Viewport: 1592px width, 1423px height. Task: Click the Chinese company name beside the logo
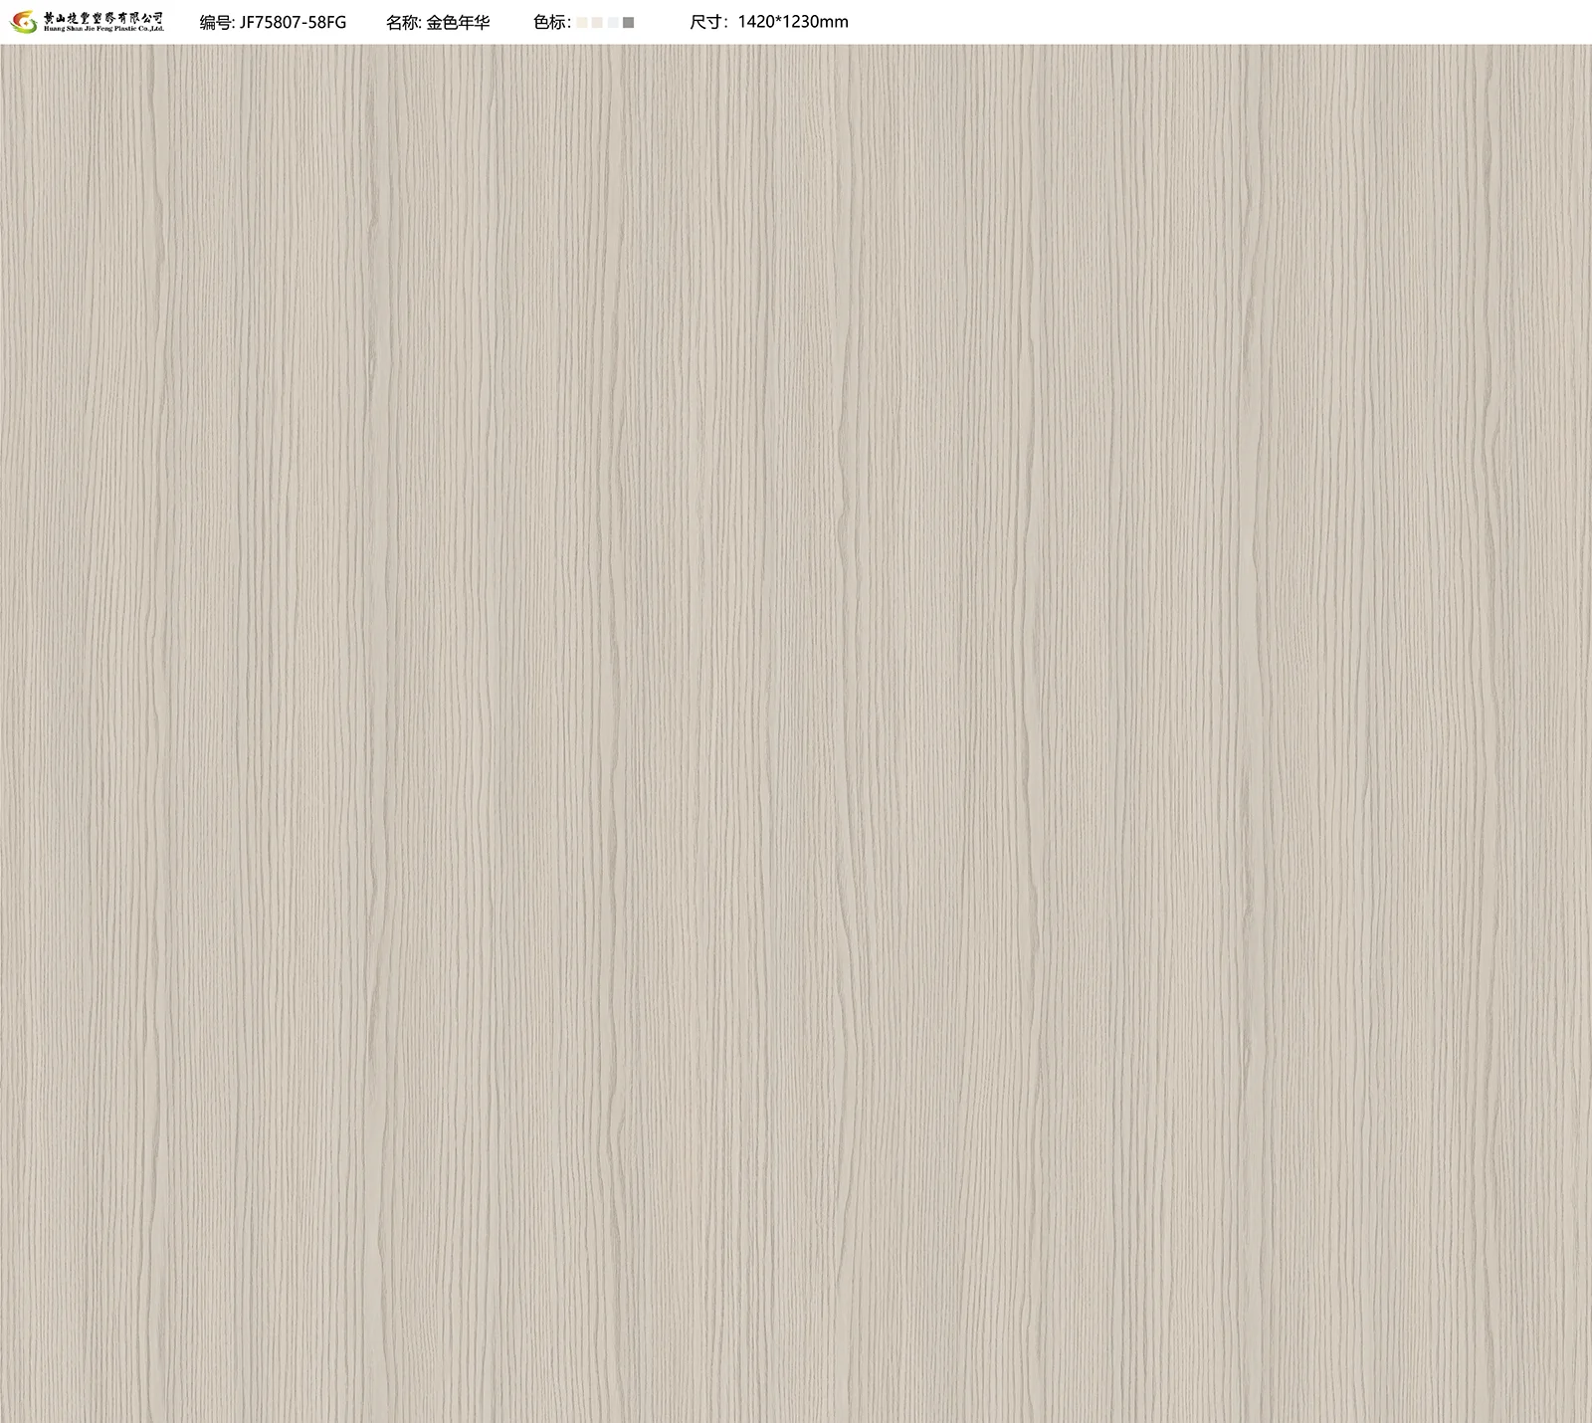click(x=103, y=16)
